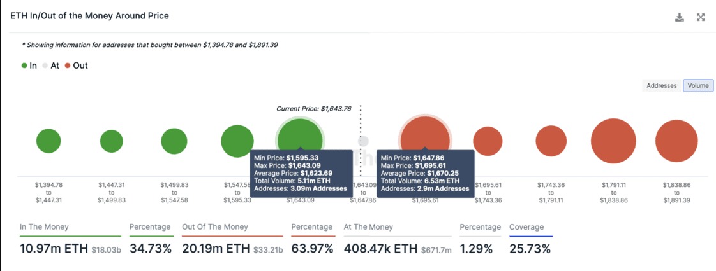This screenshot has height=271, width=716.
Task: Toggle the gray At legend item
Action: [x=50, y=66]
